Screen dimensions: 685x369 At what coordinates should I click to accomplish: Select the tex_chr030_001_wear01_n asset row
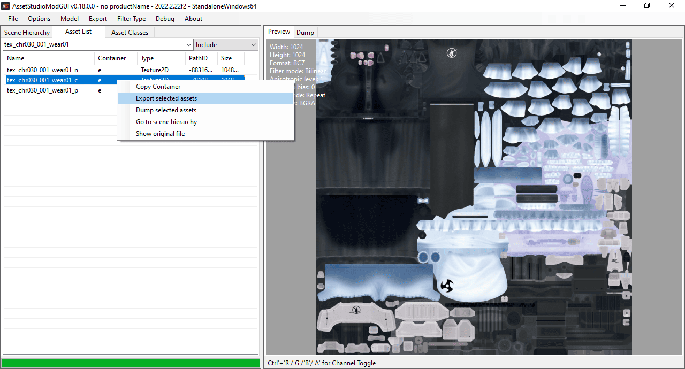pyautogui.click(x=42, y=70)
